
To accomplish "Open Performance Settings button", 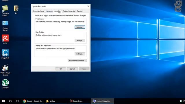I will (x=80, y=27).
